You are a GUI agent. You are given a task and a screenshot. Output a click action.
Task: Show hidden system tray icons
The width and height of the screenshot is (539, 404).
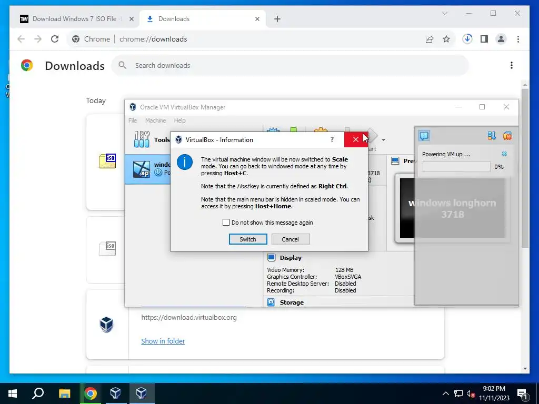445,393
